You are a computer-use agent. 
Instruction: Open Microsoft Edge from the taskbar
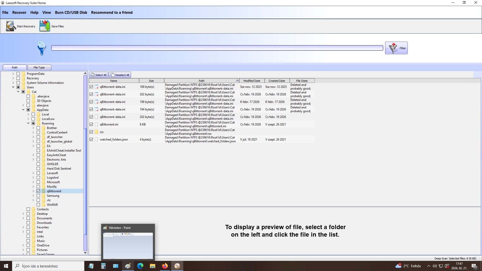tap(140, 266)
